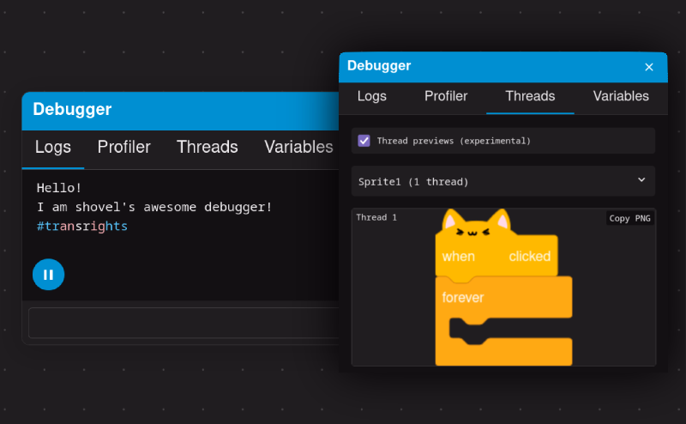The height and width of the screenshot is (424, 686).
Task: Close the right Debugger window
Action: (x=648, y=67)
